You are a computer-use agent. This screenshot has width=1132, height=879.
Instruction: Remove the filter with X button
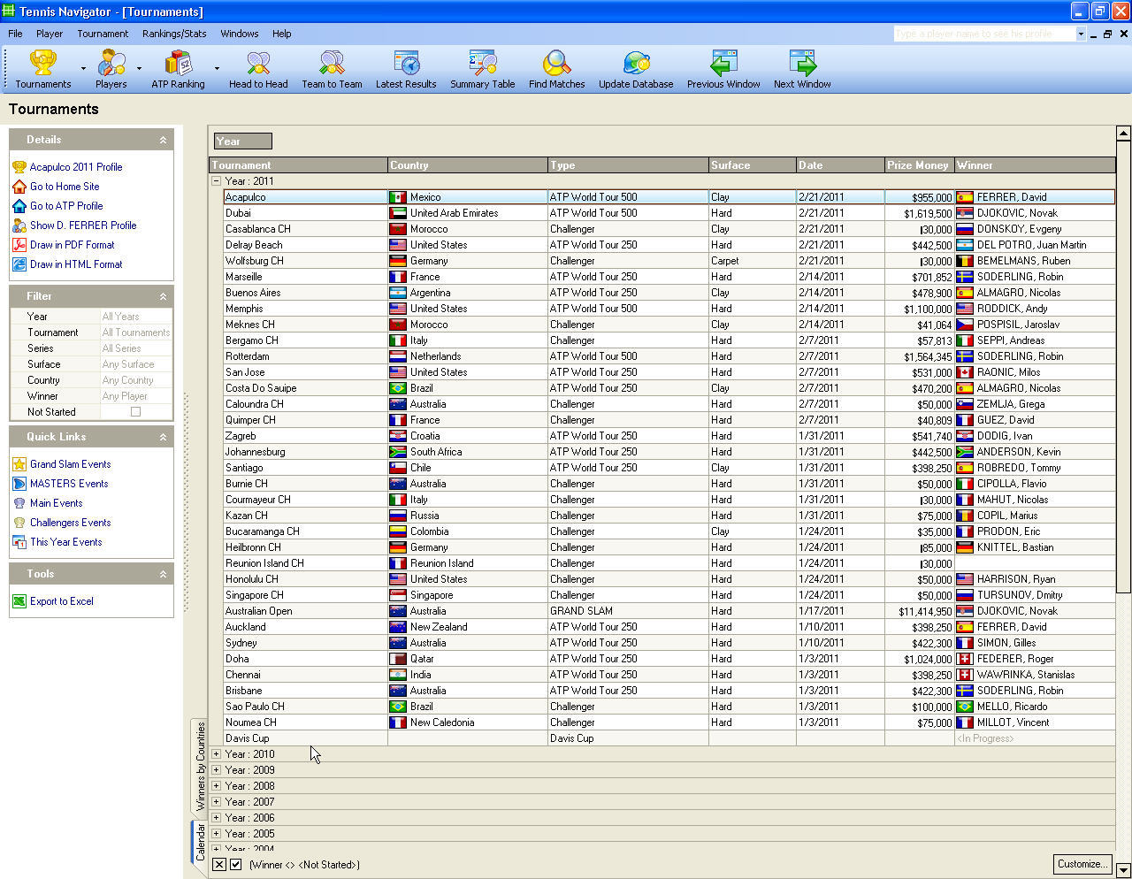click(219, 865)
